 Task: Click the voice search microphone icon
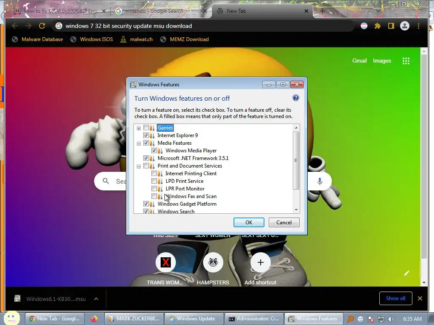tap(320, 181)
